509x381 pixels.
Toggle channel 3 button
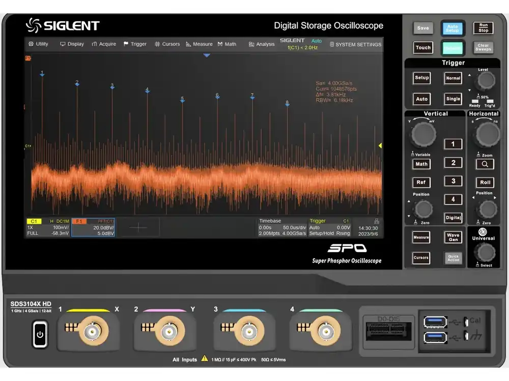coord(453,181)
